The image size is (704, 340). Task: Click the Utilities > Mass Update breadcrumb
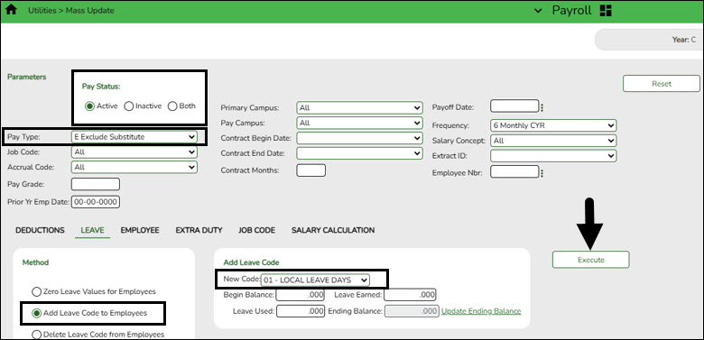pos(71,10)
